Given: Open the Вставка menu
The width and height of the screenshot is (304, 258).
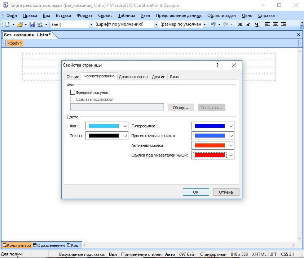Looking at the screenshot, I should point(63,15).
